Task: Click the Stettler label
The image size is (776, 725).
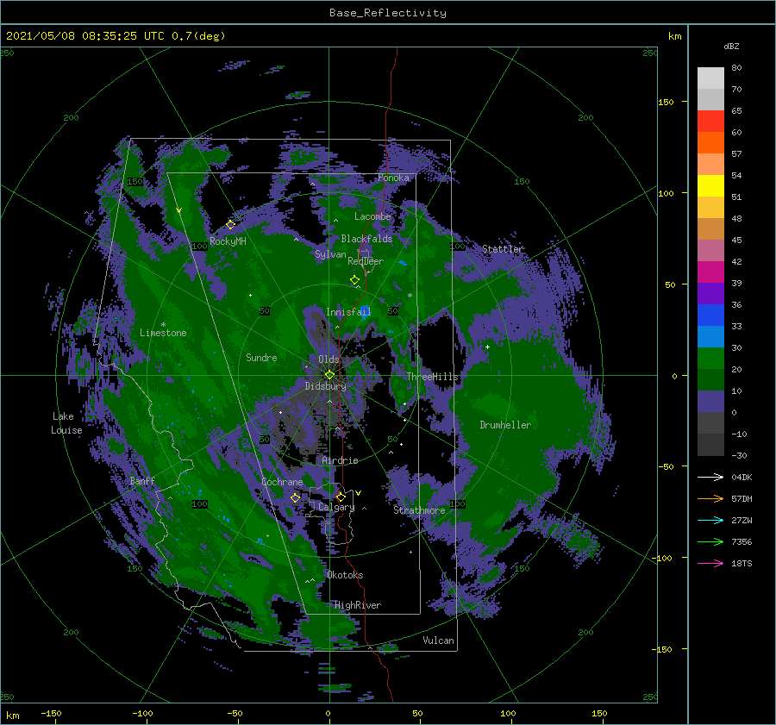Action: (x=503, y=249)
